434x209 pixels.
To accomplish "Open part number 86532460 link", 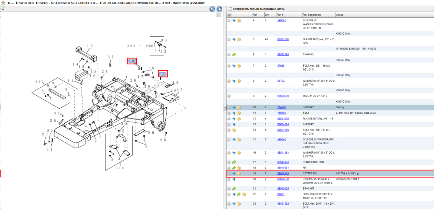I will point(283,55).
